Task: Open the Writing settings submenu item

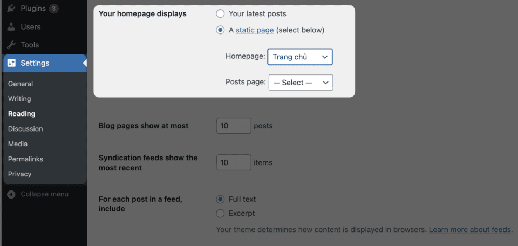Action: click(x=19, y=99)
